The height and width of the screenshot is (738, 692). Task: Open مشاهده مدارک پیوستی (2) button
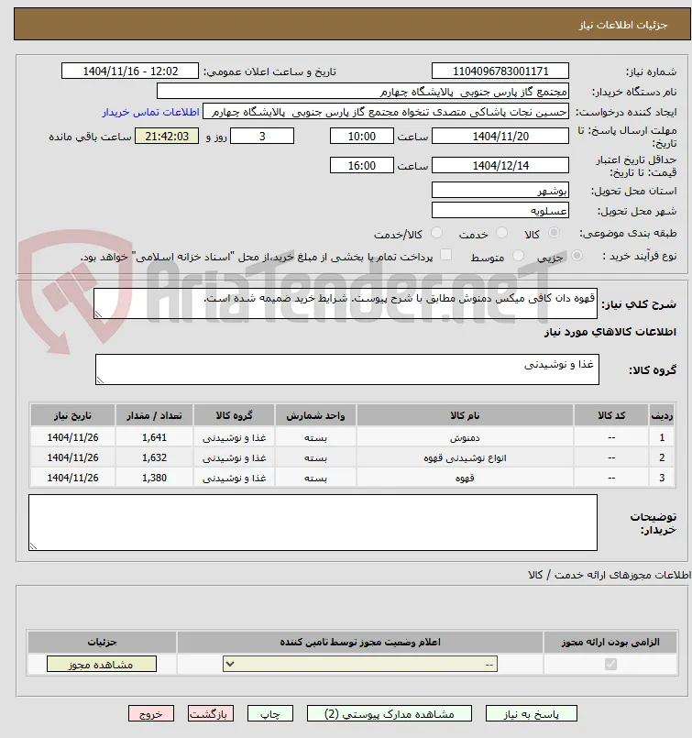(x=389, y=713)
